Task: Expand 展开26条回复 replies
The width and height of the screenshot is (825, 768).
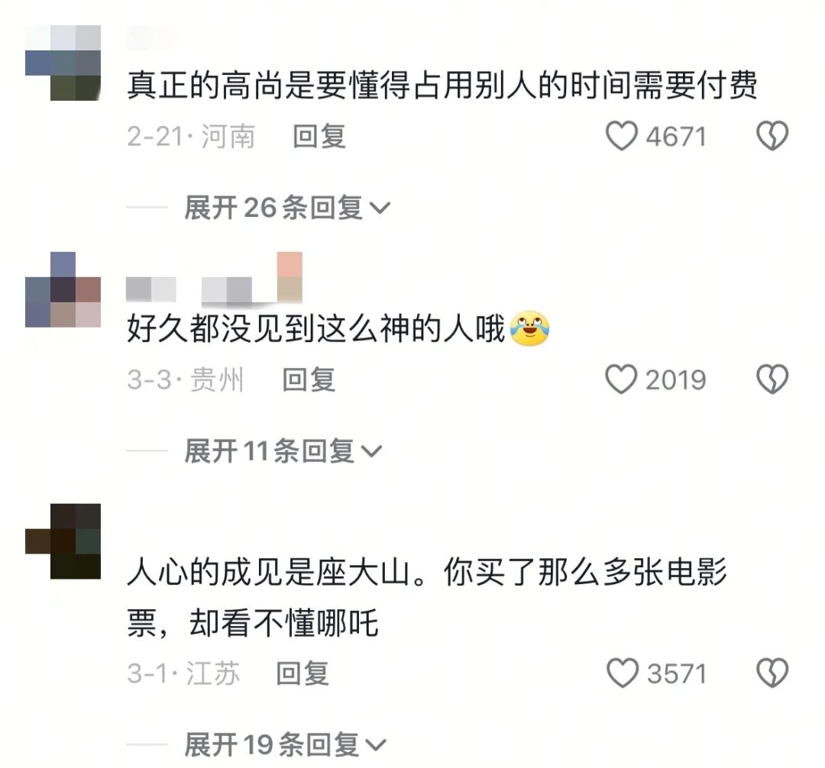Action: point(287,208)
